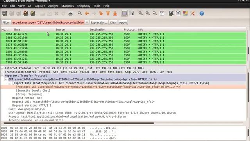Image resolution: width=250 pixels, height=141 pixels.
Task: Select packet 1902 at time 43.571249
Action: click(123, 62)
